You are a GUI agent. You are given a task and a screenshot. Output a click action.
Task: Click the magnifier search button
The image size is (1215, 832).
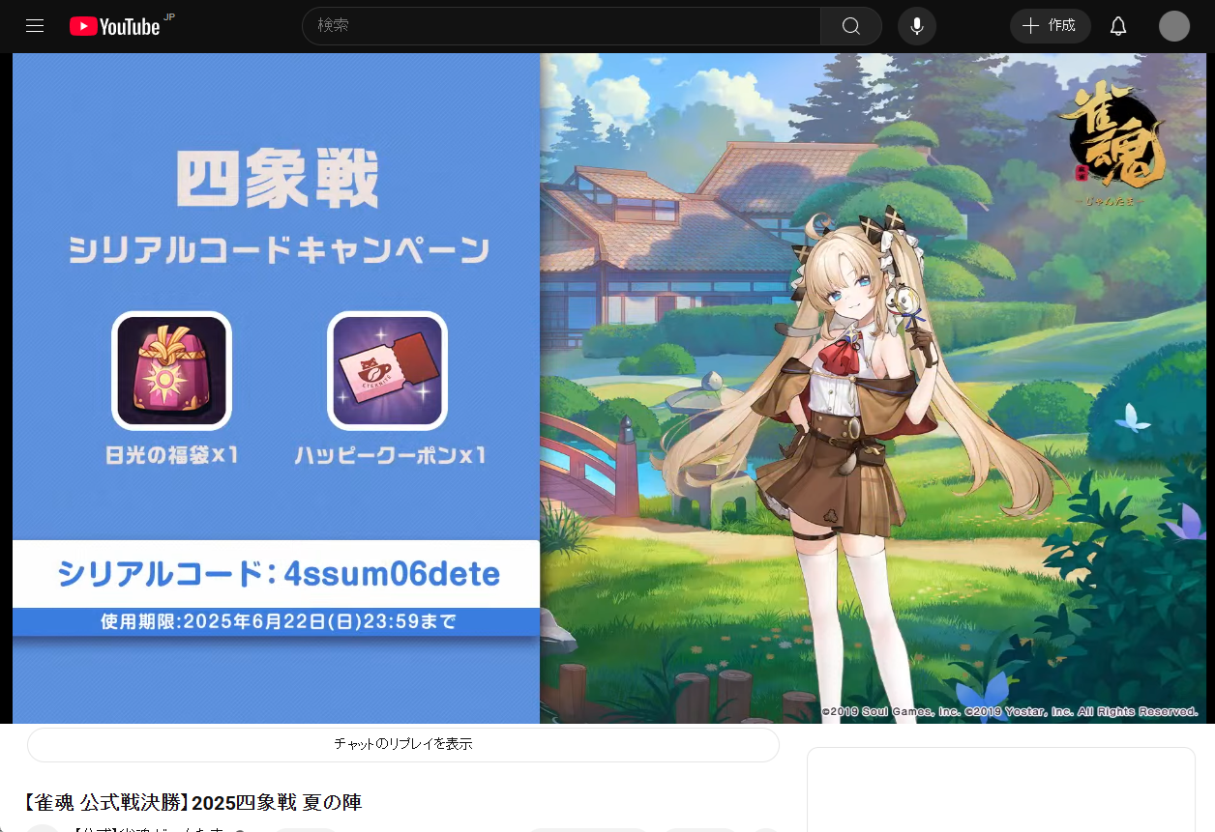(x=851, y=26)
